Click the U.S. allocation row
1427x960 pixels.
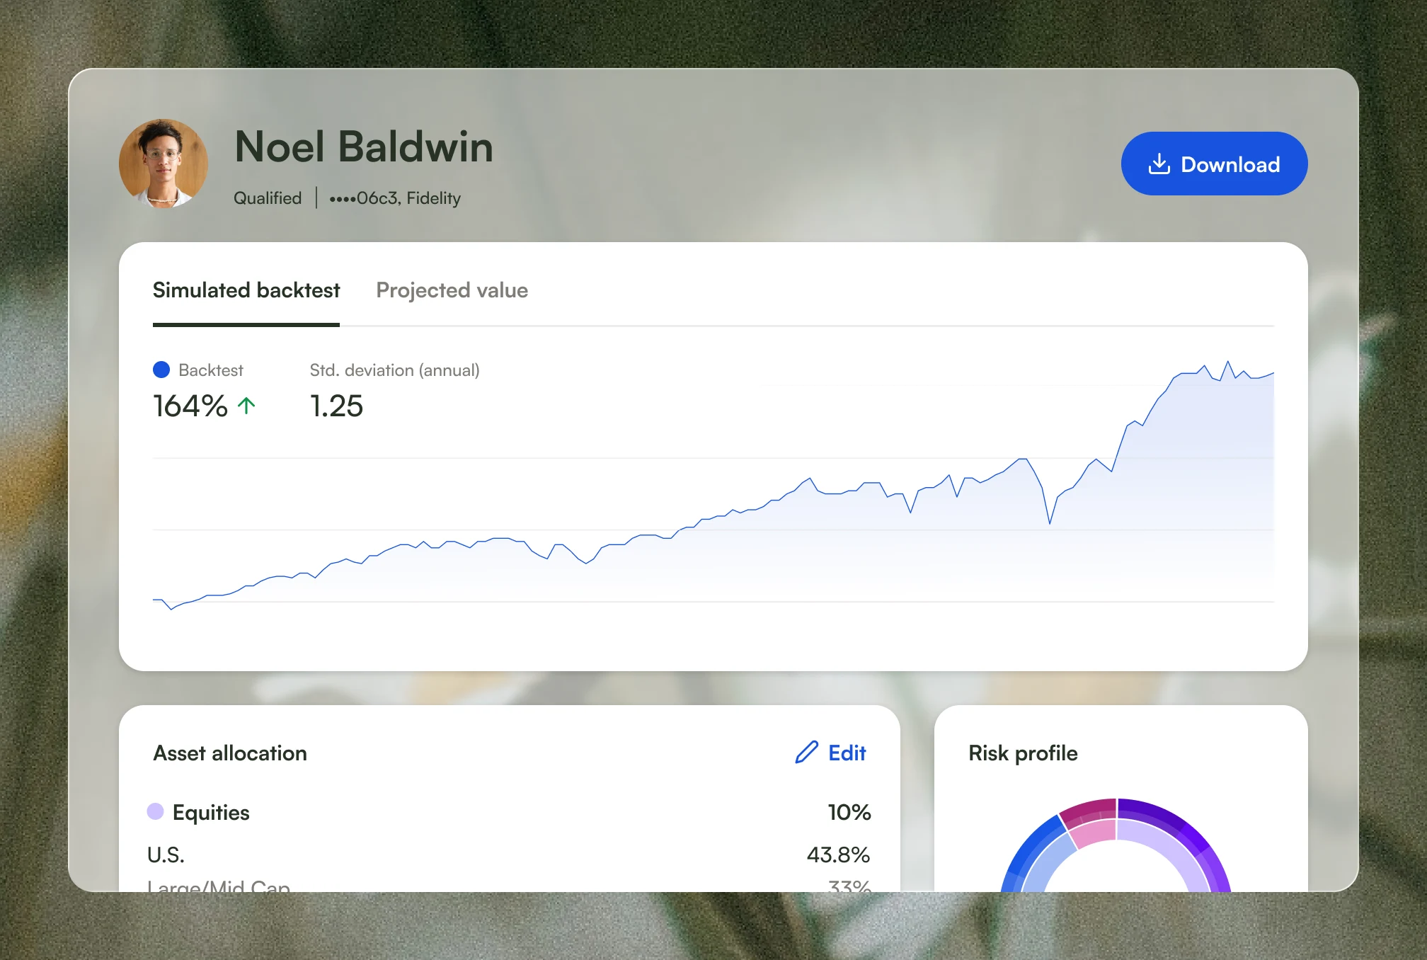pos(509,855)
